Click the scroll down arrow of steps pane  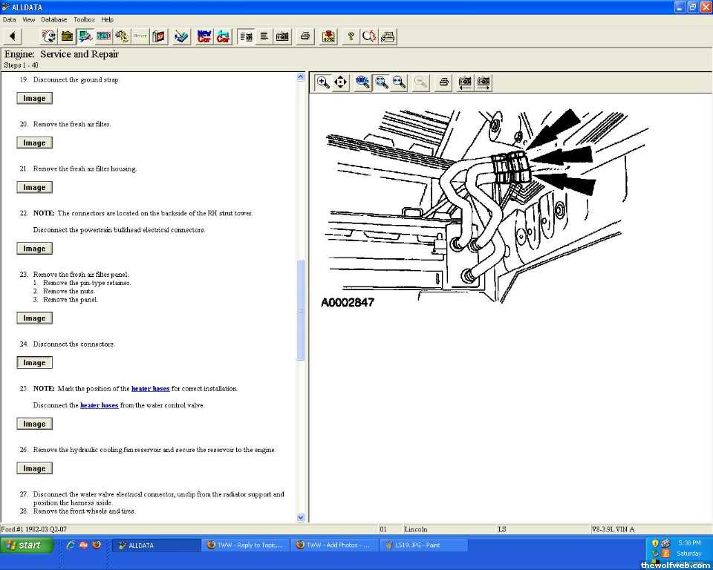pos(301,517)
